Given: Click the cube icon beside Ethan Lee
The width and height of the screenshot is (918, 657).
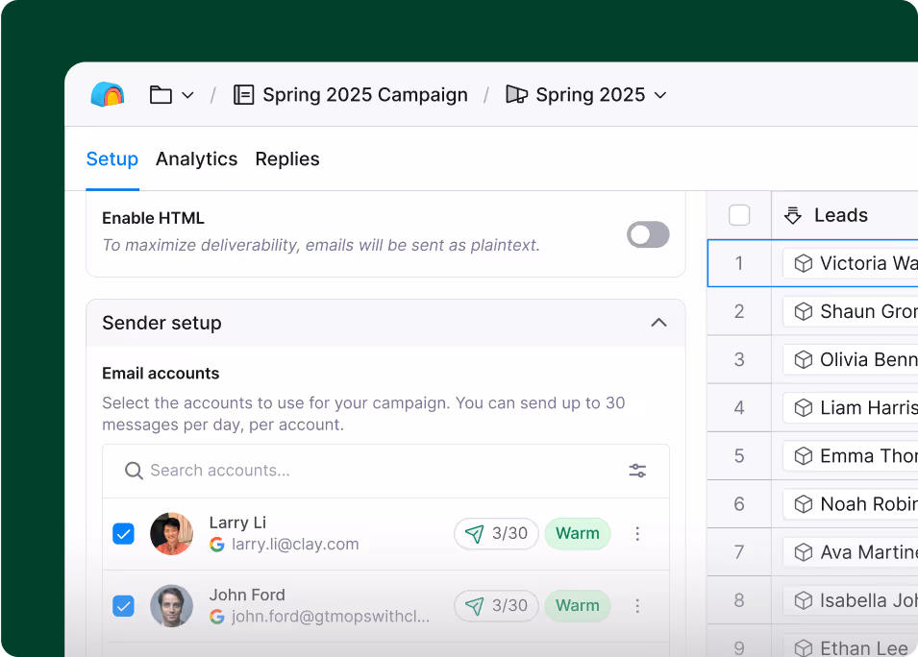Looking at the screenshot, I should click(x=804, y=647).
